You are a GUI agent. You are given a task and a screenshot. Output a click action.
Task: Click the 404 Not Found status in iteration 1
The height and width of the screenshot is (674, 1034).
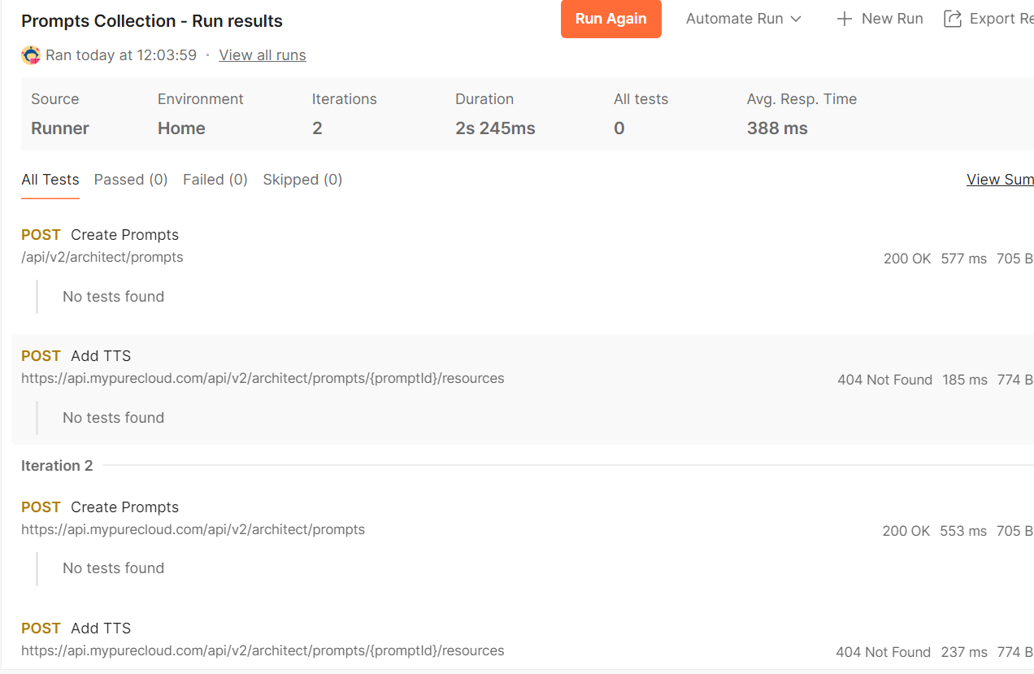[884, 380]
